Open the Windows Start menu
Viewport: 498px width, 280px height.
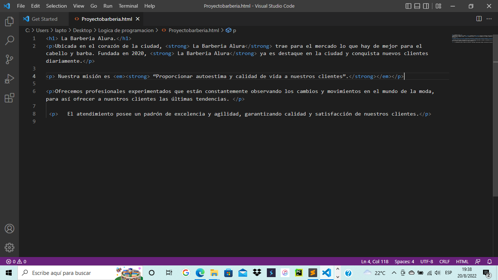coord(9,273)
